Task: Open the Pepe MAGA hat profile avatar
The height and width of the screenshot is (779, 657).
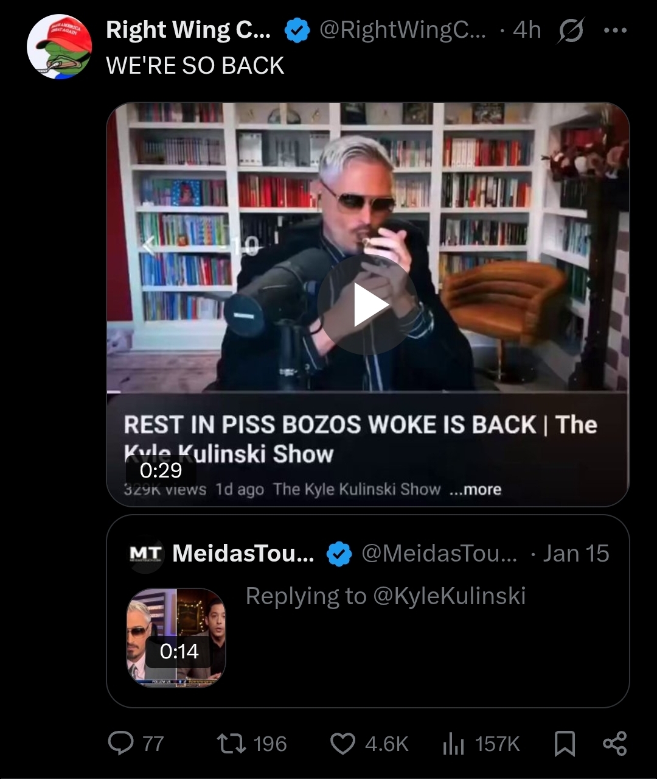Action: coord(60,47)
